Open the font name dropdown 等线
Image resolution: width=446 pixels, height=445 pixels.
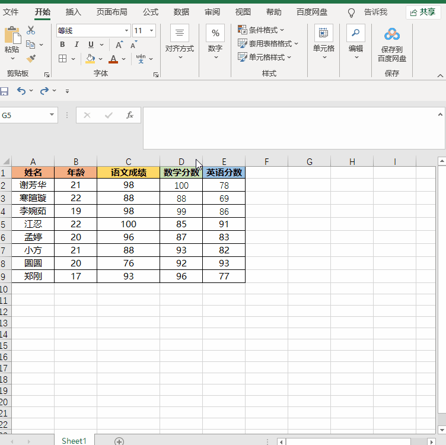pyautogui.click(x=126, y=31)
